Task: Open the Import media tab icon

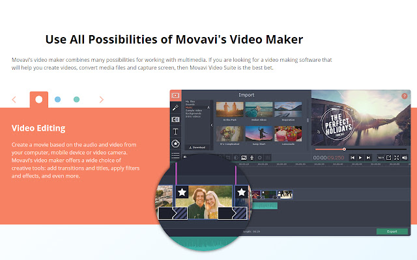Action: [x=175, y=96]
